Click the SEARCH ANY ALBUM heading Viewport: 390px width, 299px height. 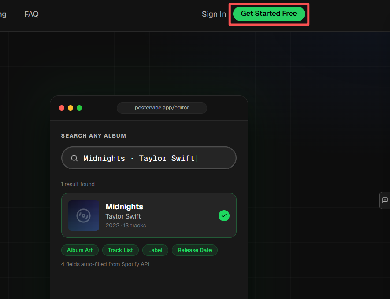93,136
